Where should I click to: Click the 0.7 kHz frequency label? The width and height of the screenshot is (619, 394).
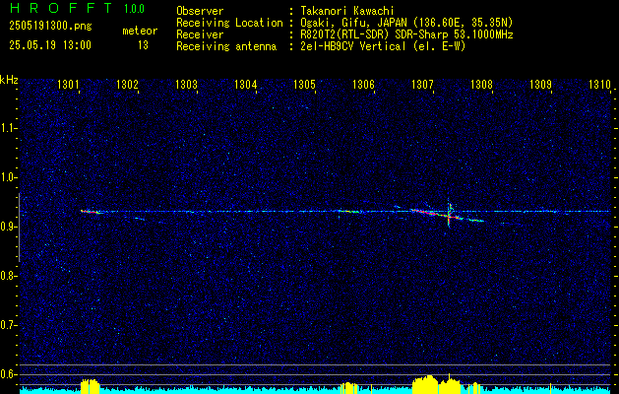click(x=8, y=325)
